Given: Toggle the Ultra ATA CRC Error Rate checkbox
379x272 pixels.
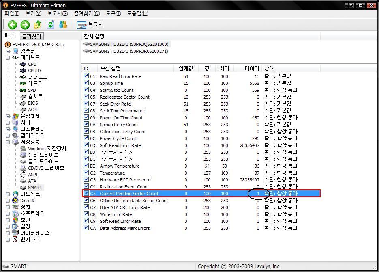Looking at the screenshot, I should coord(86,207).
